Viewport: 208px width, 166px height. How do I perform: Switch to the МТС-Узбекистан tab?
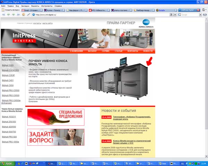tap(98, 10)
